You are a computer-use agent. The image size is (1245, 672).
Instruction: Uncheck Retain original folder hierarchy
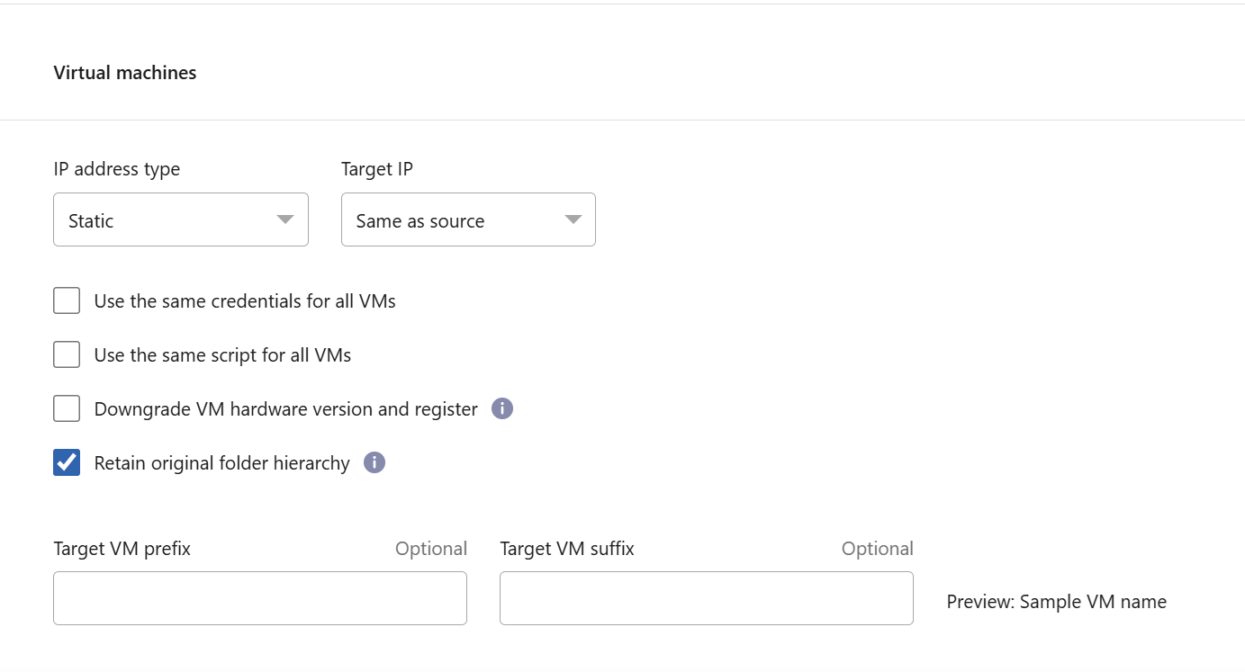click(67, 463)
